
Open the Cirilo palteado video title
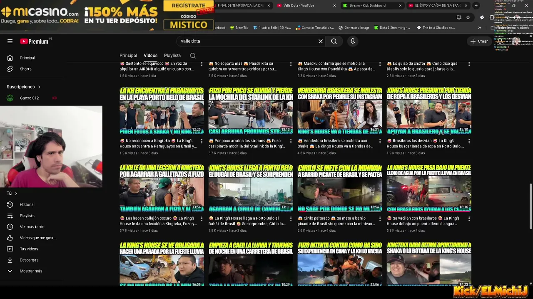click(336, 221)
